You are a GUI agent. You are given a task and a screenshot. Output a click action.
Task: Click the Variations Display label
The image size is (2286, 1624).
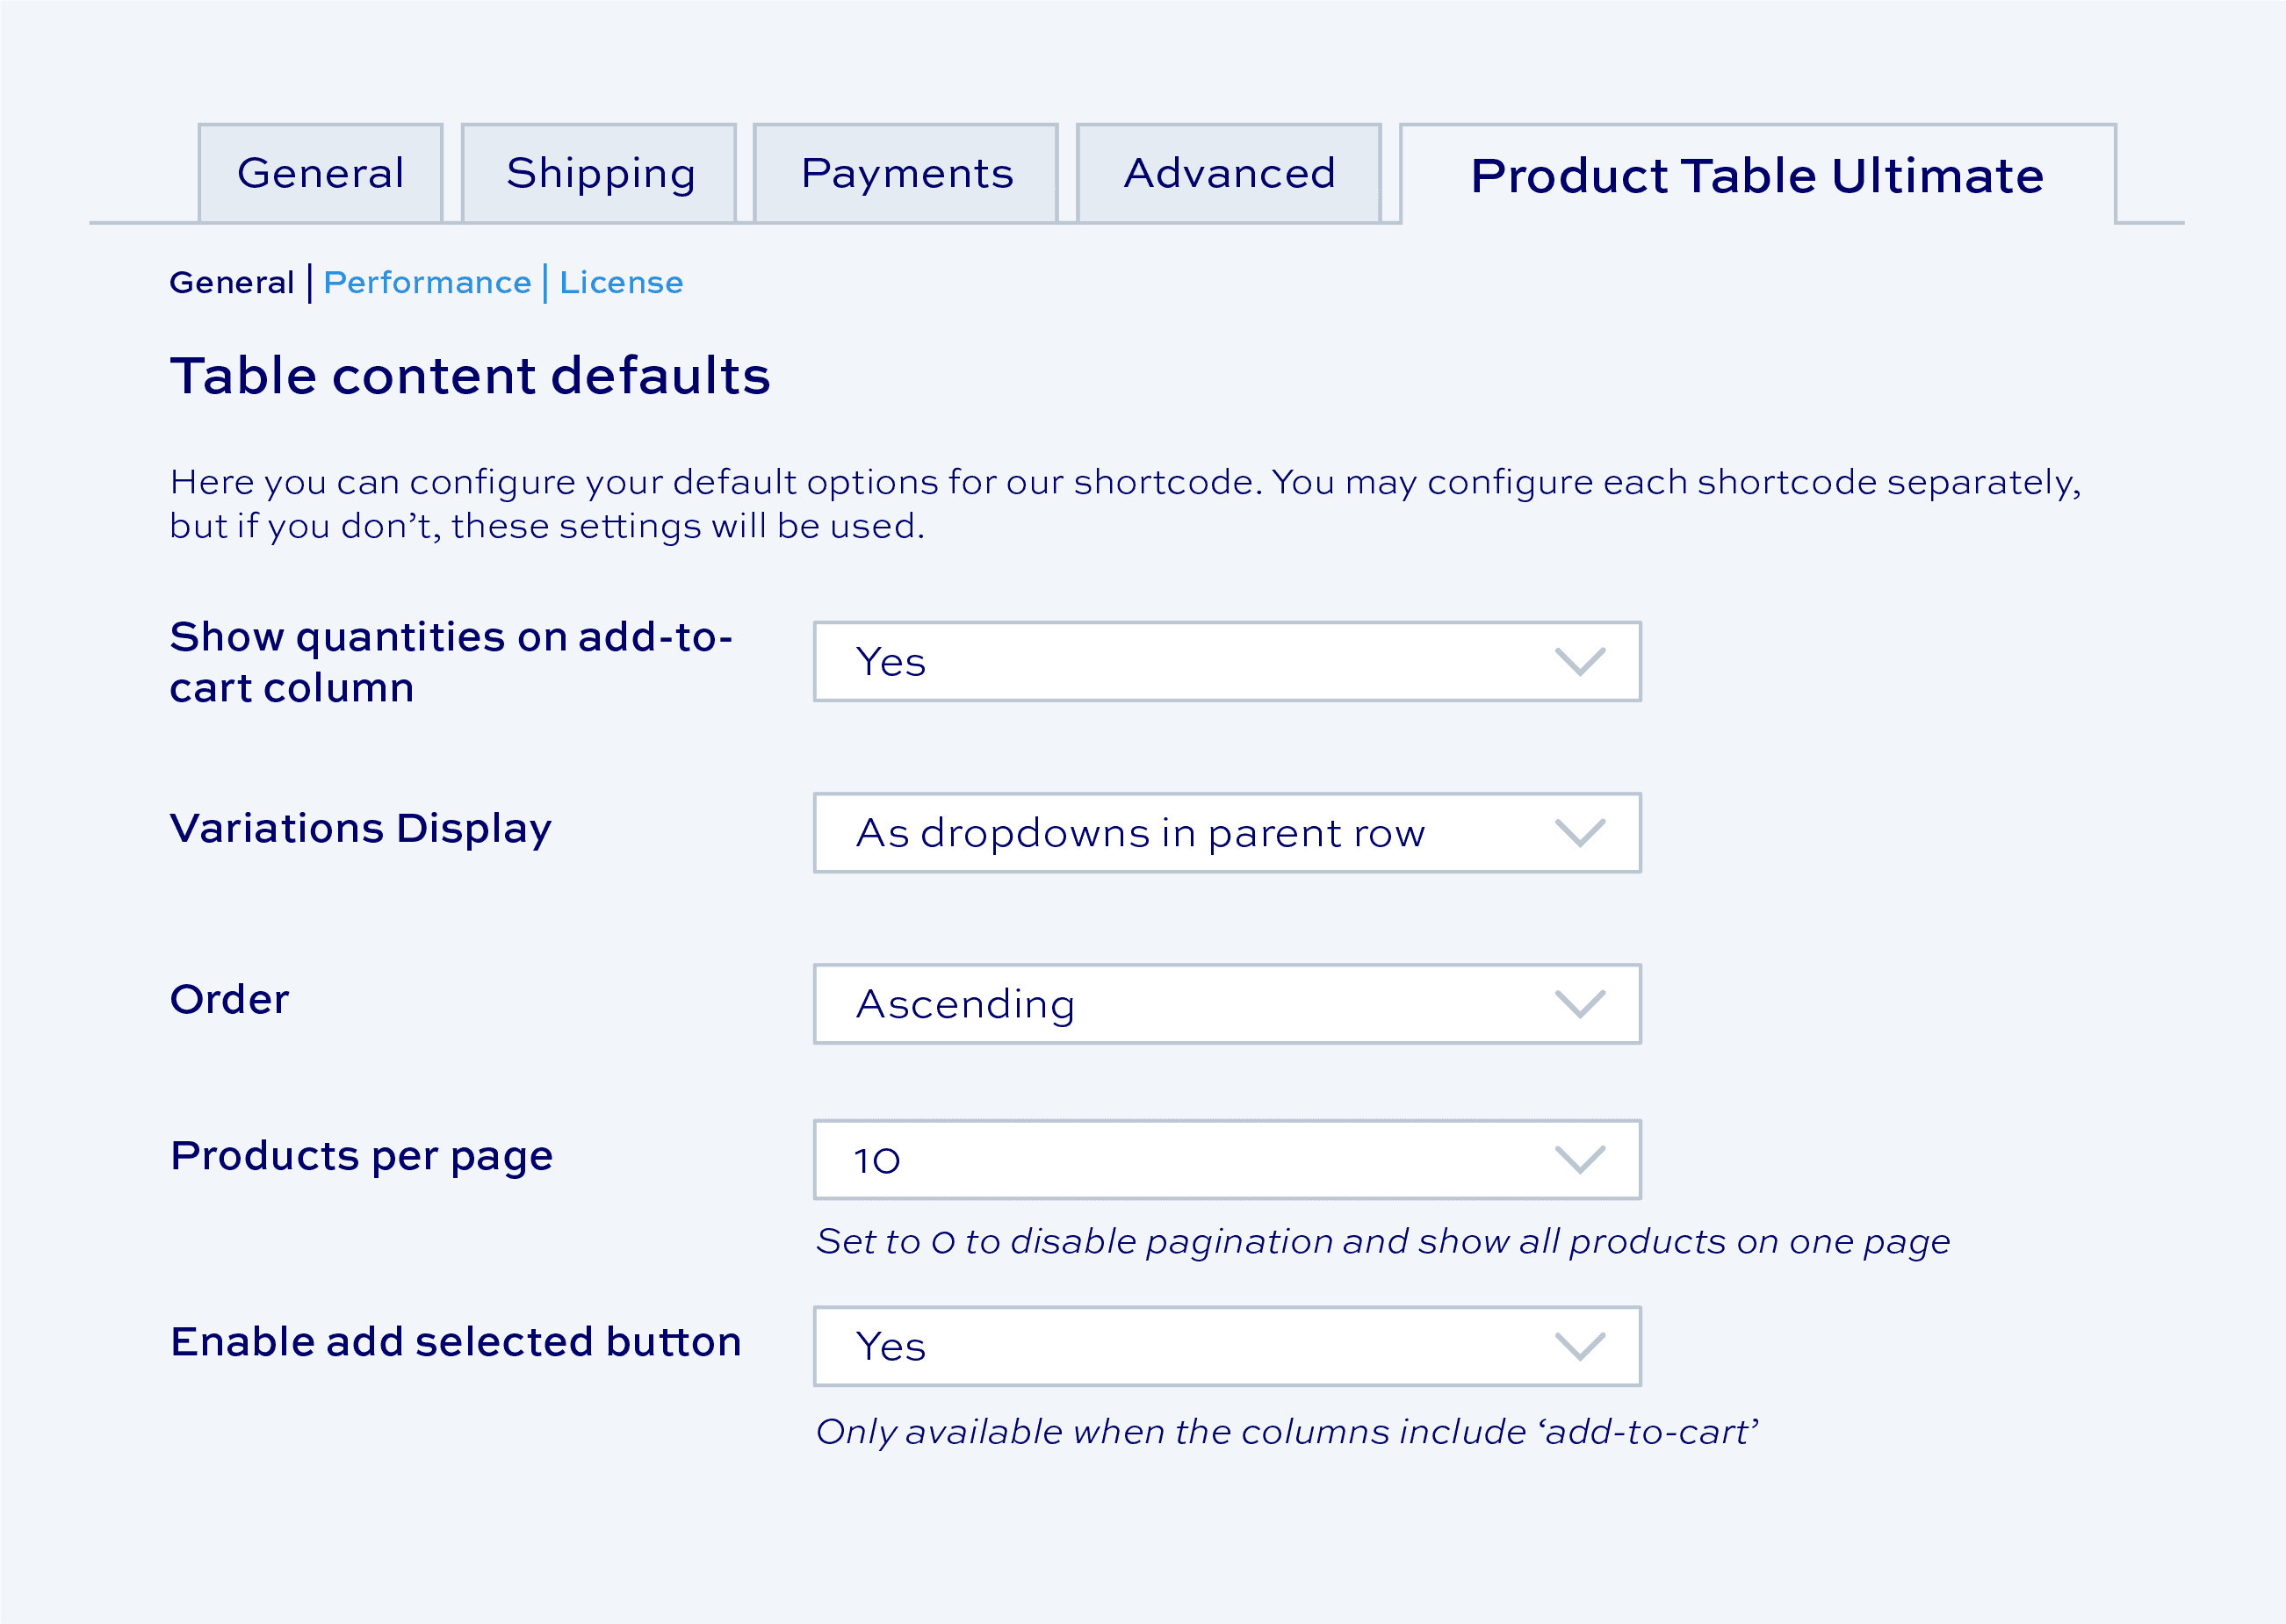coord(360,830)
